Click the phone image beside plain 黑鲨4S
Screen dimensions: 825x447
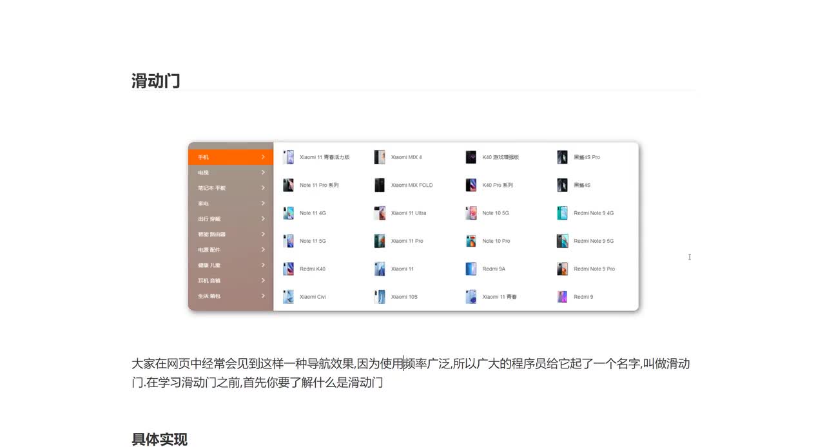[x=563, y=185]
